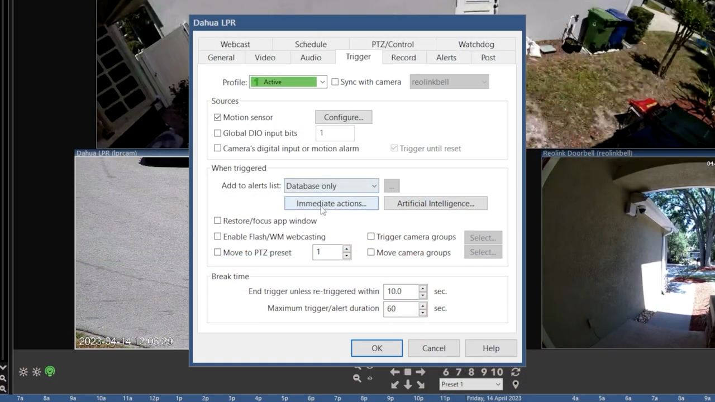Click the green lightbulb icon

pos(50,371)
